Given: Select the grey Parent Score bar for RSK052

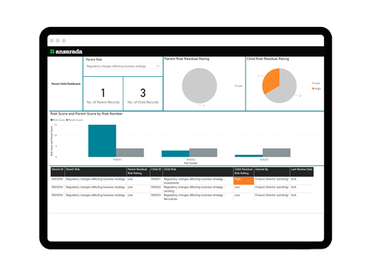Looking at the screenshot, I should coord(203,153).
